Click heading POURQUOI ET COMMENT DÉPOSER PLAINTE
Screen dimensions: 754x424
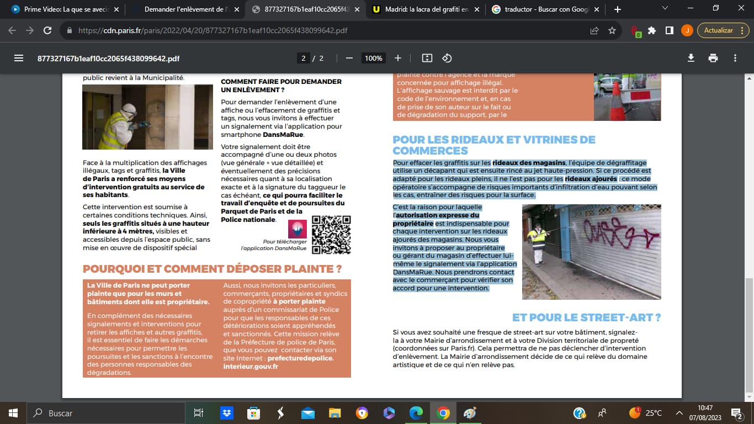click(212, 269)
